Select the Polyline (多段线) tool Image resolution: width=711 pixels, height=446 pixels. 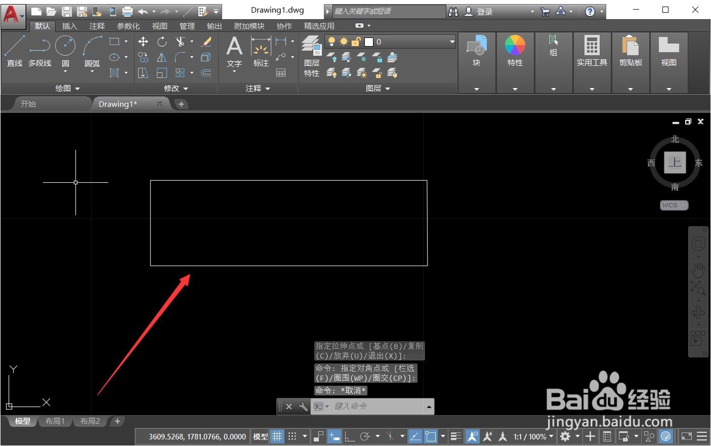click(x=39, y=51)
